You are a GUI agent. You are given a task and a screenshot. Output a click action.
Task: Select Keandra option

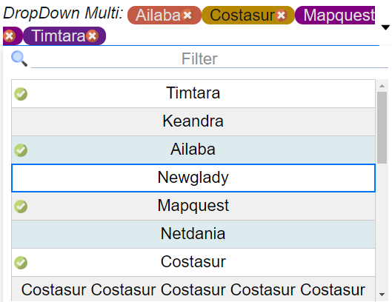pos(193,121)
